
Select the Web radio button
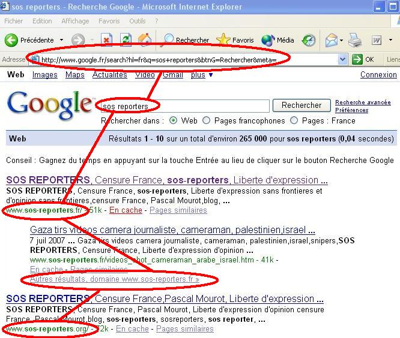click(173, 120)
